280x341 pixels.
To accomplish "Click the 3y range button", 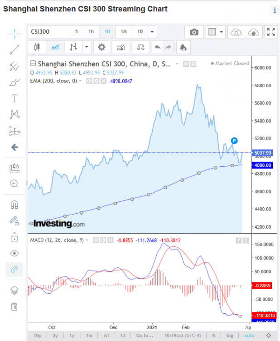I will click(55, 336).
